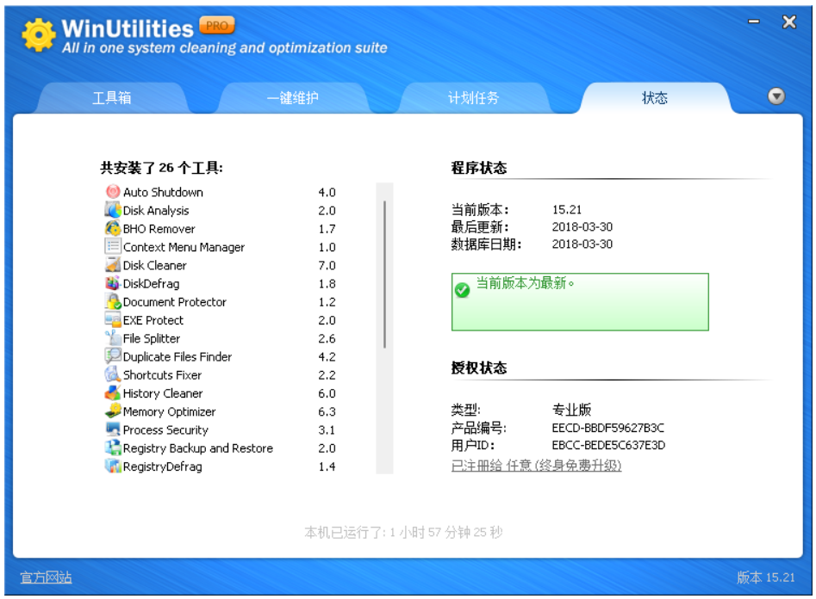Click the green checkmark status icon
Screen dimensions: 816x599
point(462,290)
